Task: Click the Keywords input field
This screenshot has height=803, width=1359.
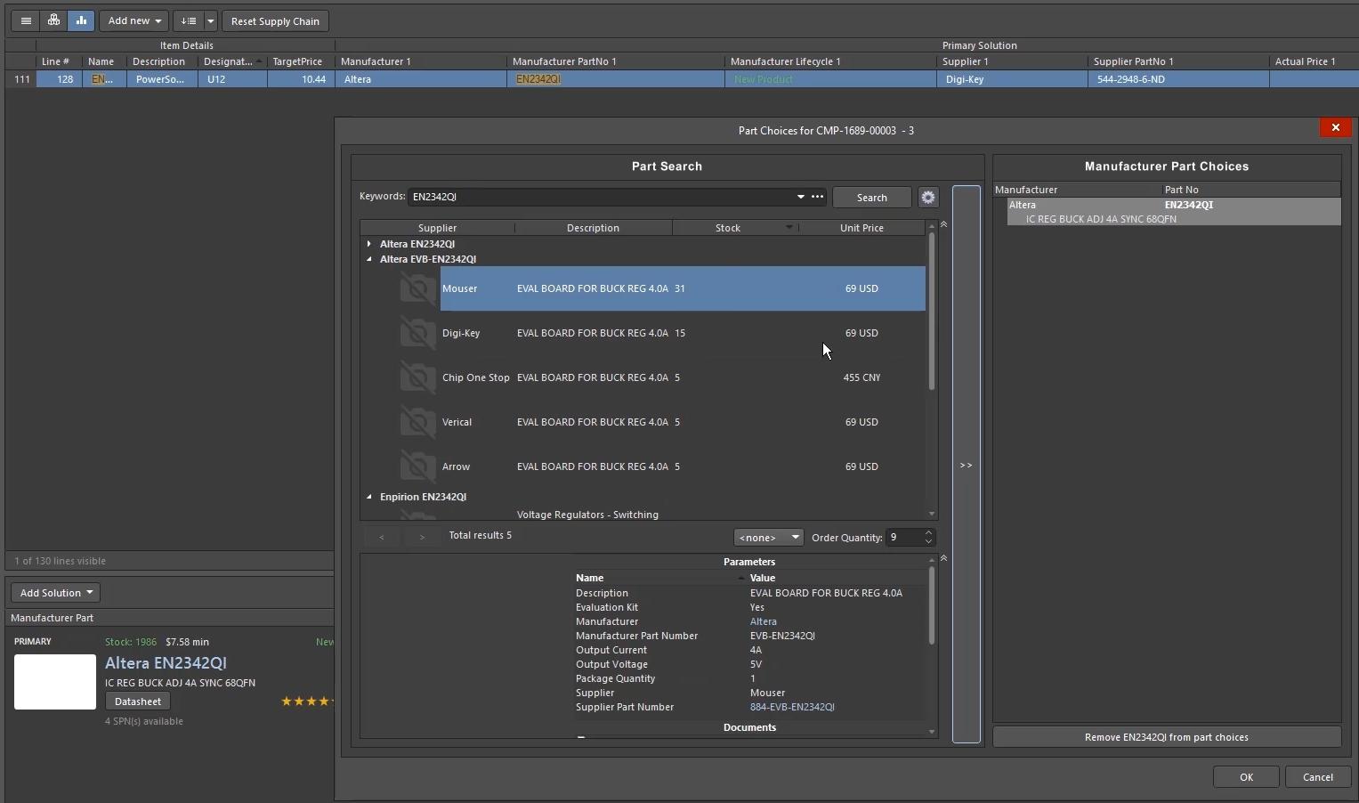Action: pyautogui.click(x=601, y=197)
